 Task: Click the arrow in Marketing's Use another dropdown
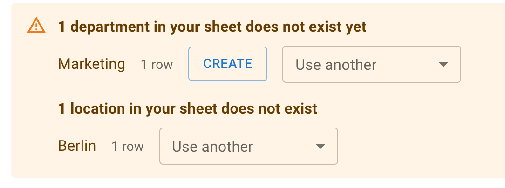pyautogui.click(x=444, y=65)
